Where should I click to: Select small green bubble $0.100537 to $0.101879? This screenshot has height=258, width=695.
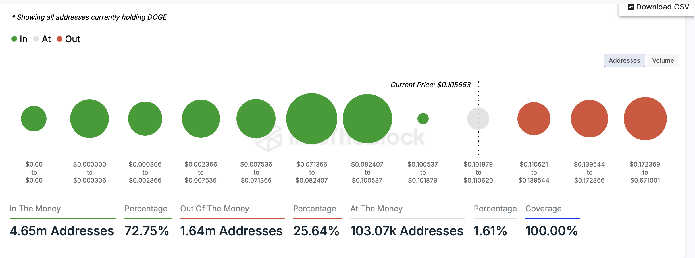tap(423, 119)
